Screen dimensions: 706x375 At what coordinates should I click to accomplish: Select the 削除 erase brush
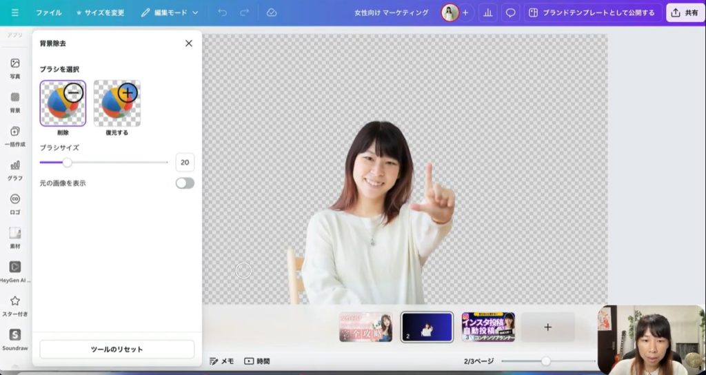pyautogui.click(x=63, y=103)
